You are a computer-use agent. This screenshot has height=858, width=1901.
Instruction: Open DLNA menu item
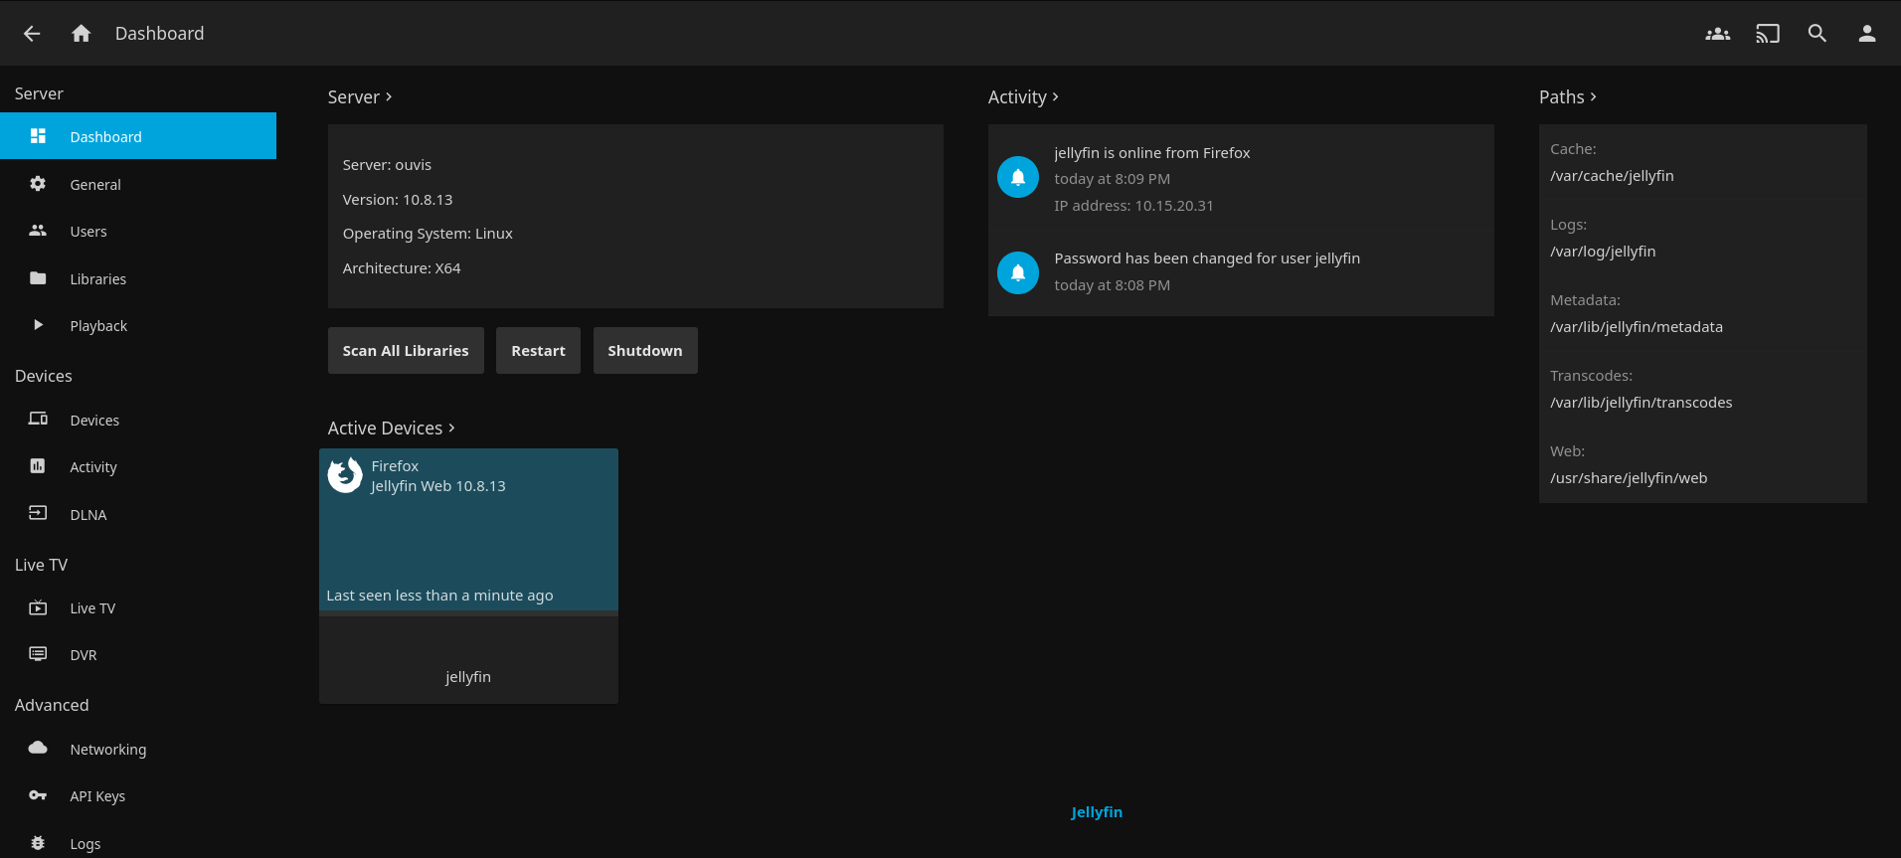coord(138,514)
